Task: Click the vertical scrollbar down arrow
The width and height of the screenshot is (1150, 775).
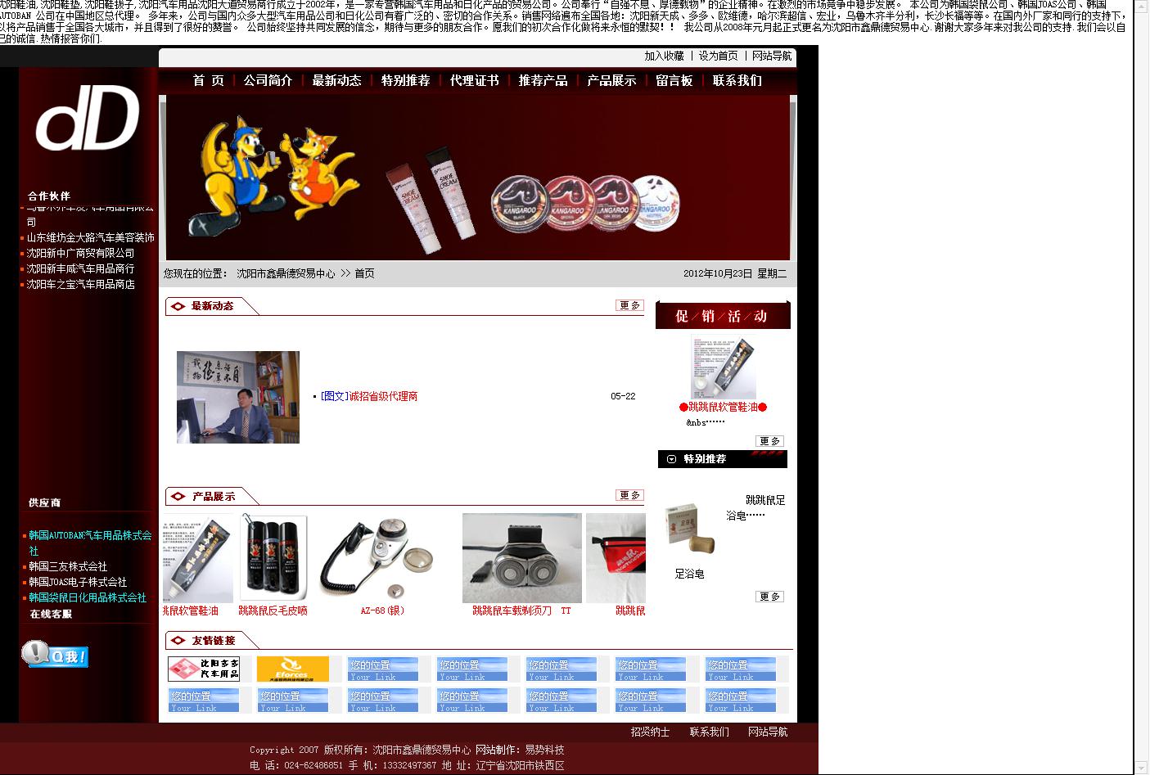Action: 1141,767
